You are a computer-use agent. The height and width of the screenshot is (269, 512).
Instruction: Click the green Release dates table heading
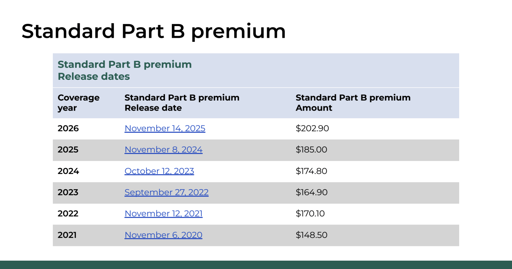[124, 70]
